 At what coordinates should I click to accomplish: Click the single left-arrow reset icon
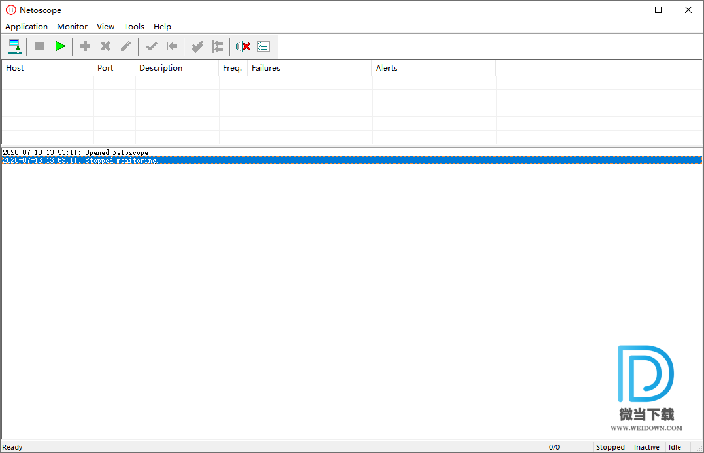(172, 46)
